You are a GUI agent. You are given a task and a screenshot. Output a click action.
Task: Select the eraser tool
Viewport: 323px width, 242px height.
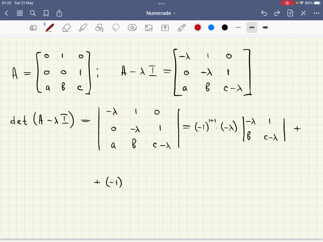[66, 27]
